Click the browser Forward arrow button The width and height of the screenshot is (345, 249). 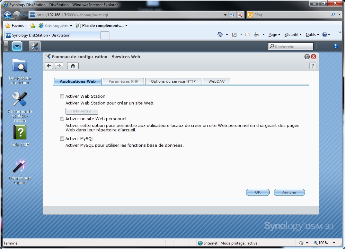(x=16, y=15)
